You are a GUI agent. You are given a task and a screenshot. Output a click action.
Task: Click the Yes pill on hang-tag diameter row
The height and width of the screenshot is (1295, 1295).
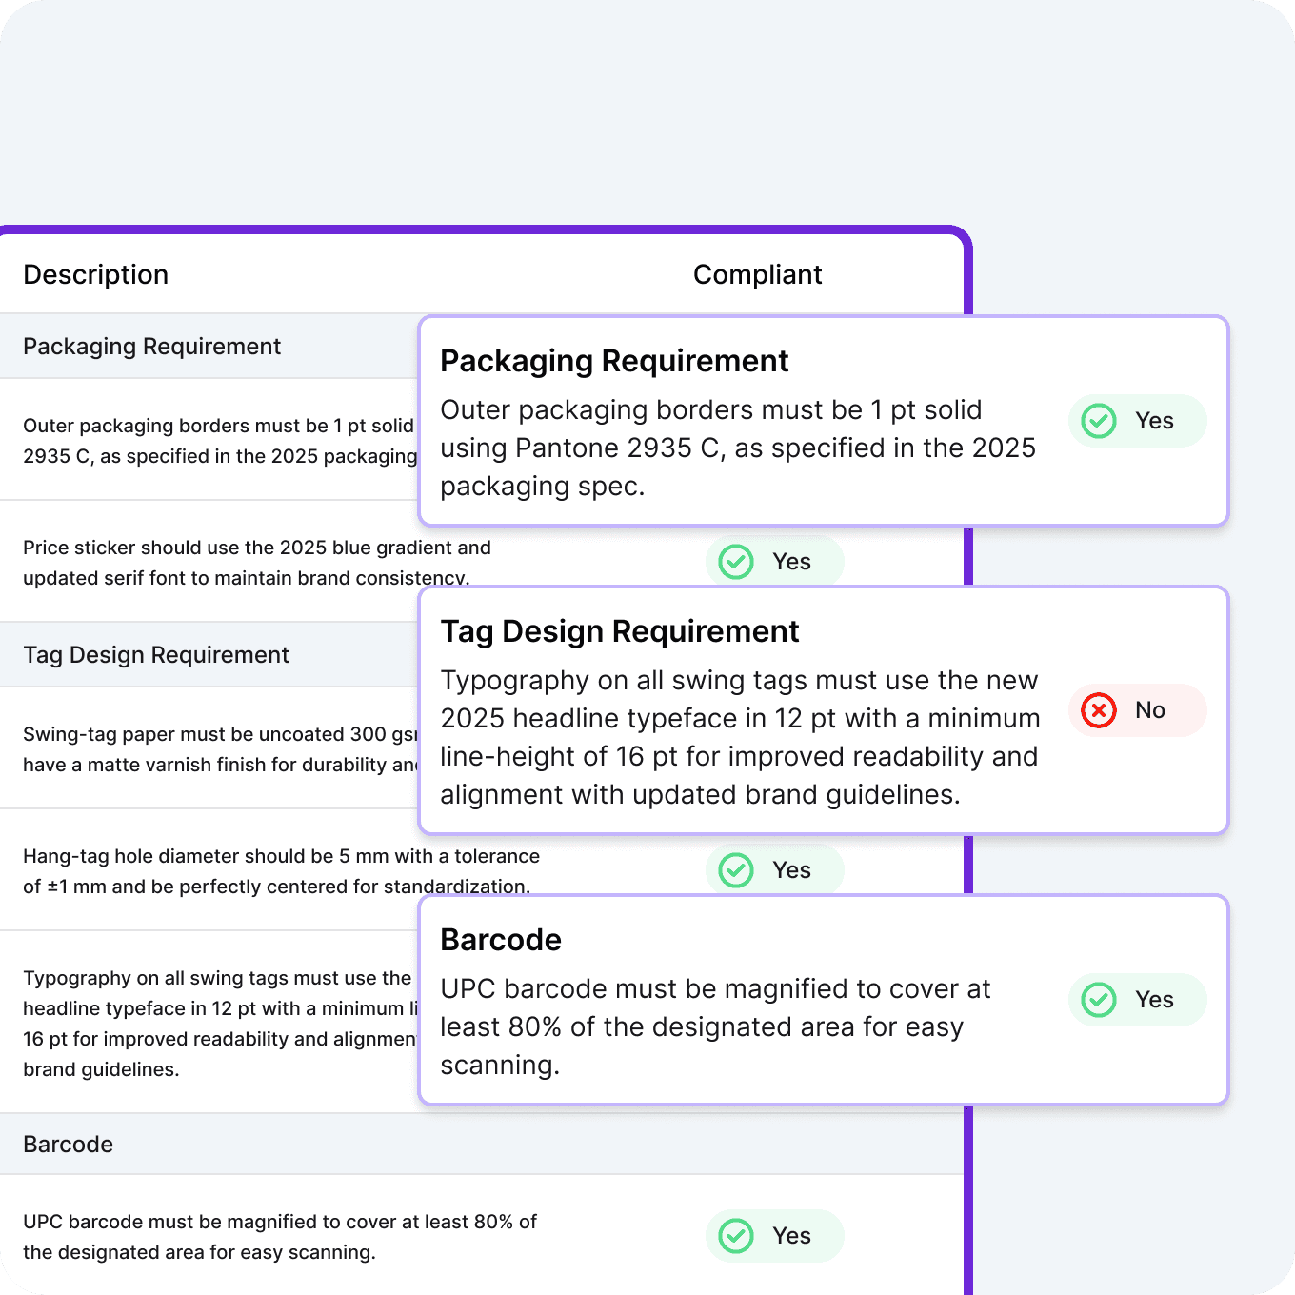pyautogui.click(x=774, y=869)
